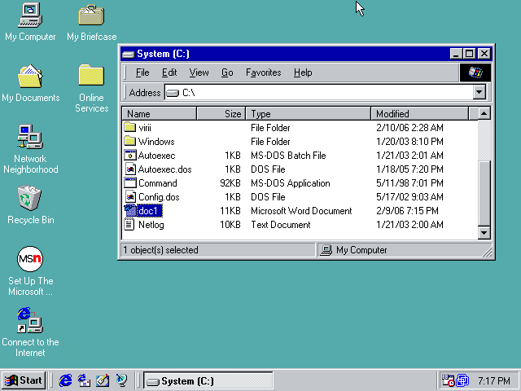Expand the Address bar dropdown arrow
Screen dimensions: 521x391
479,93
